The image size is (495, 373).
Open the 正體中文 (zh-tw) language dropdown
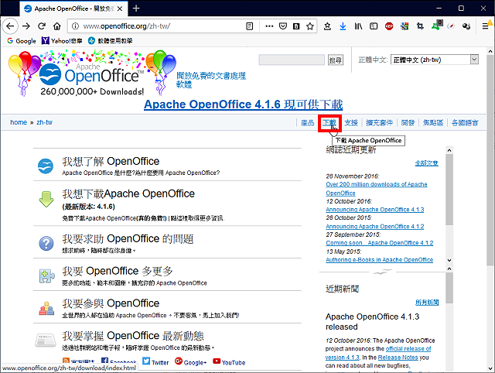[x=435, y=60]
